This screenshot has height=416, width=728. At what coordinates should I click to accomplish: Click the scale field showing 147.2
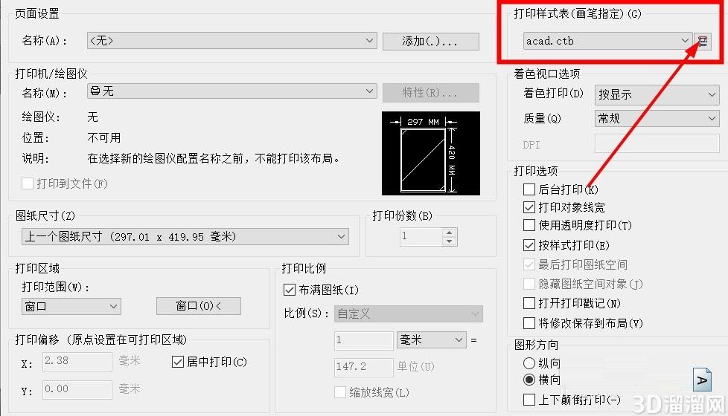pyautogui.click(x=363, y=368)
